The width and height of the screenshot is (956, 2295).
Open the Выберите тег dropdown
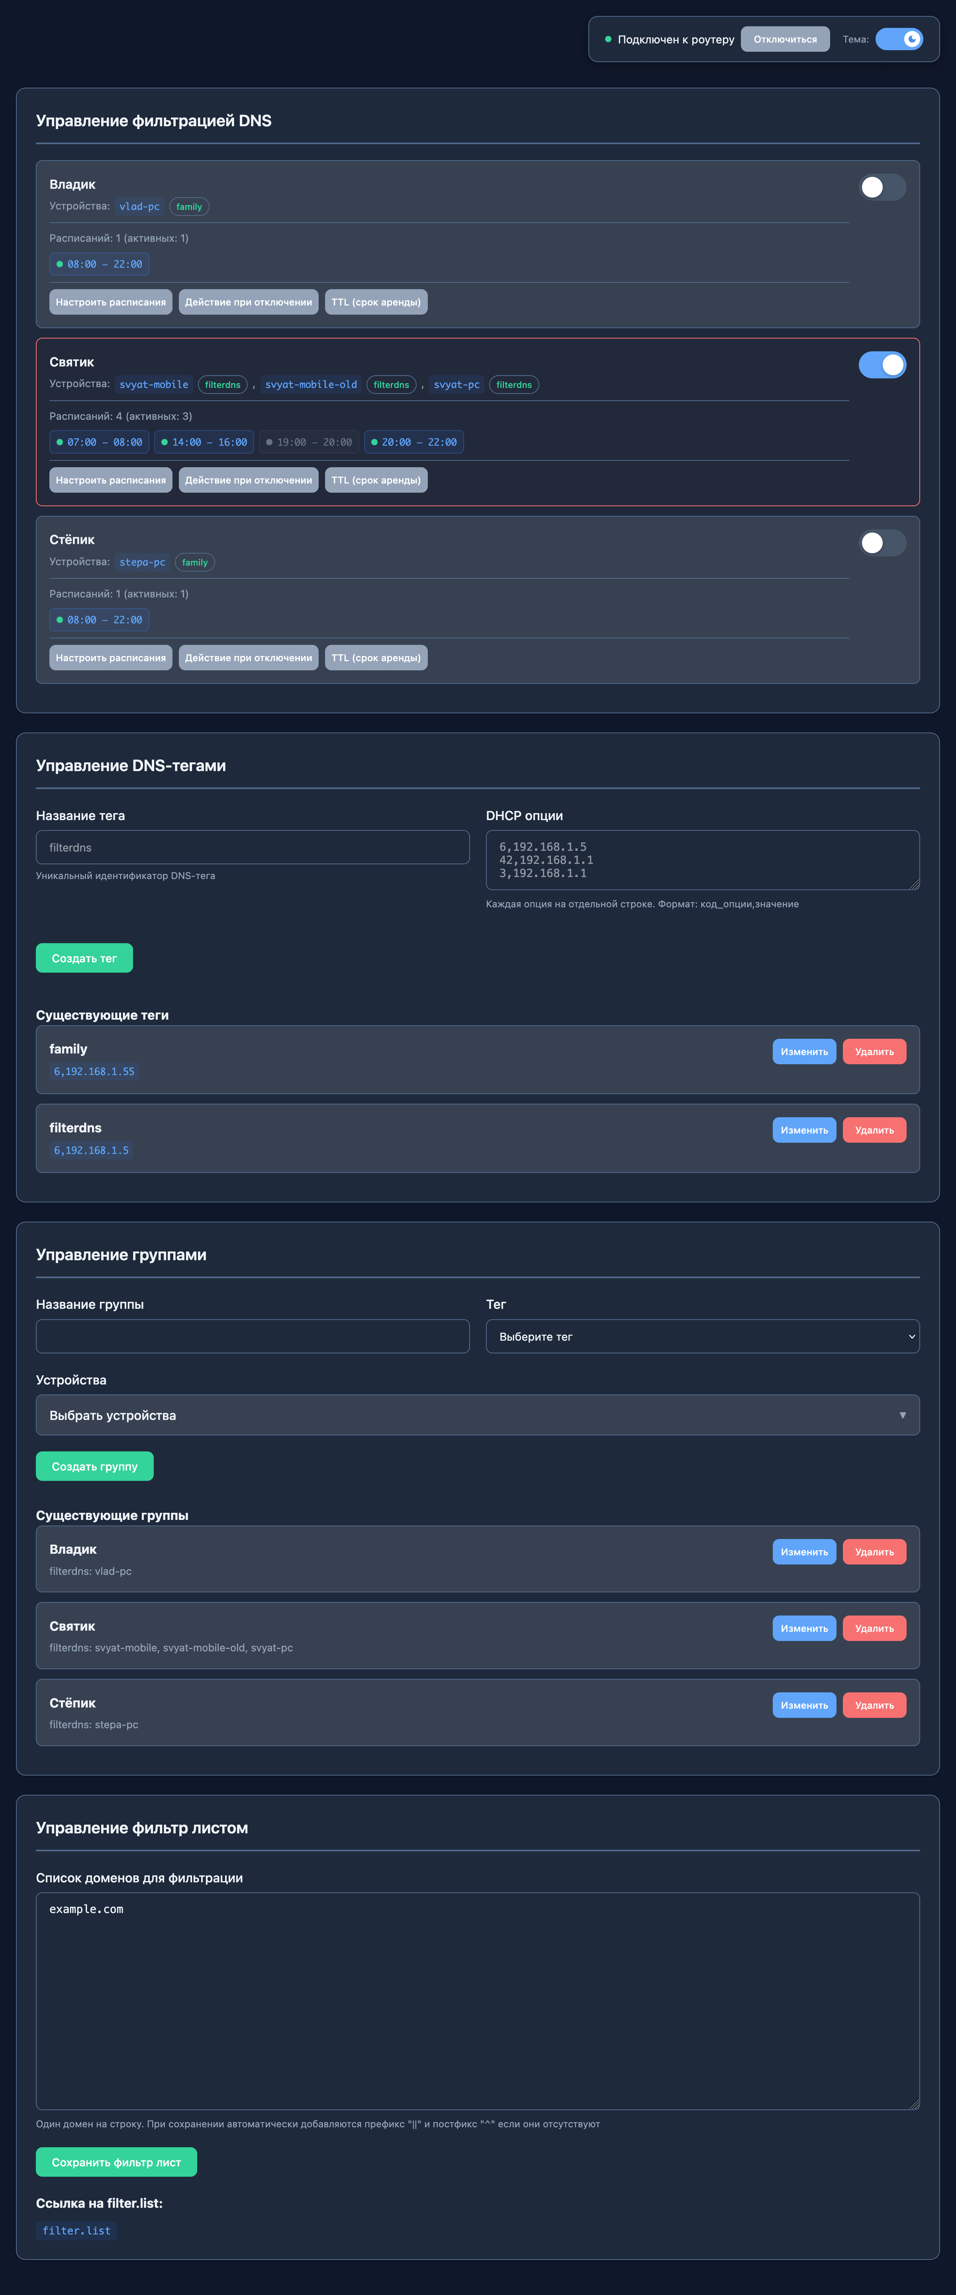(702, 1336)
